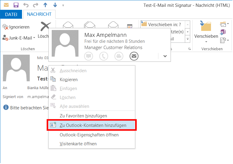
Task: Select Zu Favoriten hinzufügen
Action: tap(92, 116)
